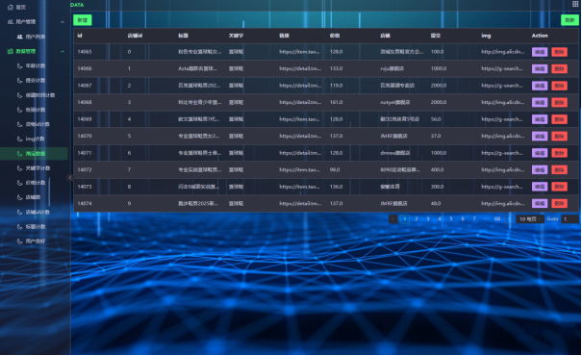The image size is (582, 356).
Task: Jump to last page 68
Action: pyautogui.click(x=497, y=219)
